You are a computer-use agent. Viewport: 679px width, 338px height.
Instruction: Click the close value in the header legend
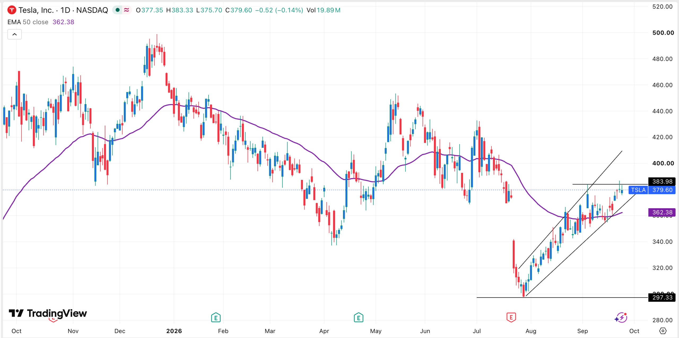point(241,10)
